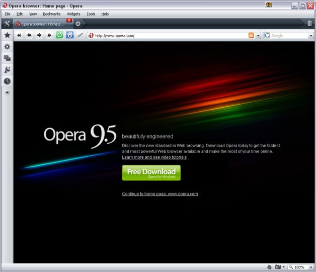Click the Fast Forward button
Image resolution: width=316 pixels, height=272 pixels.
49,35
